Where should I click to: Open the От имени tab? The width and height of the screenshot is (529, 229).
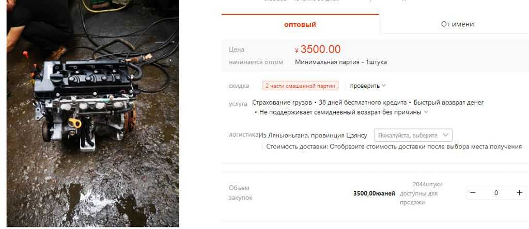point(457,24)
